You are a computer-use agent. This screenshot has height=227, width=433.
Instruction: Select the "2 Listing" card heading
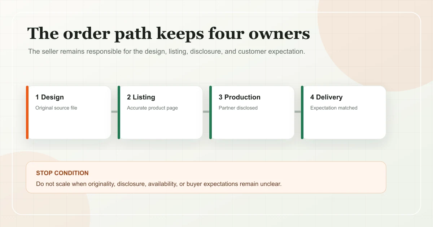[141, 97]
